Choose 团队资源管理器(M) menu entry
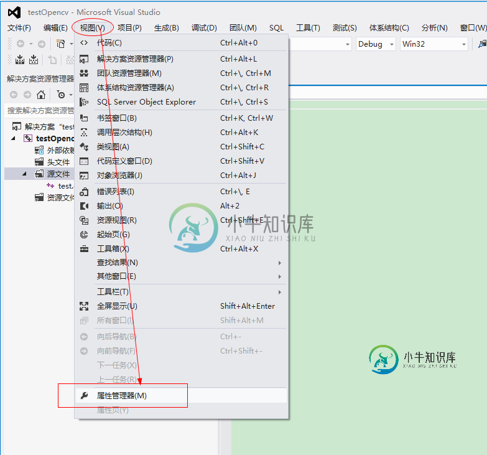This screenshot has width=487, height=455. pos(180,73)
